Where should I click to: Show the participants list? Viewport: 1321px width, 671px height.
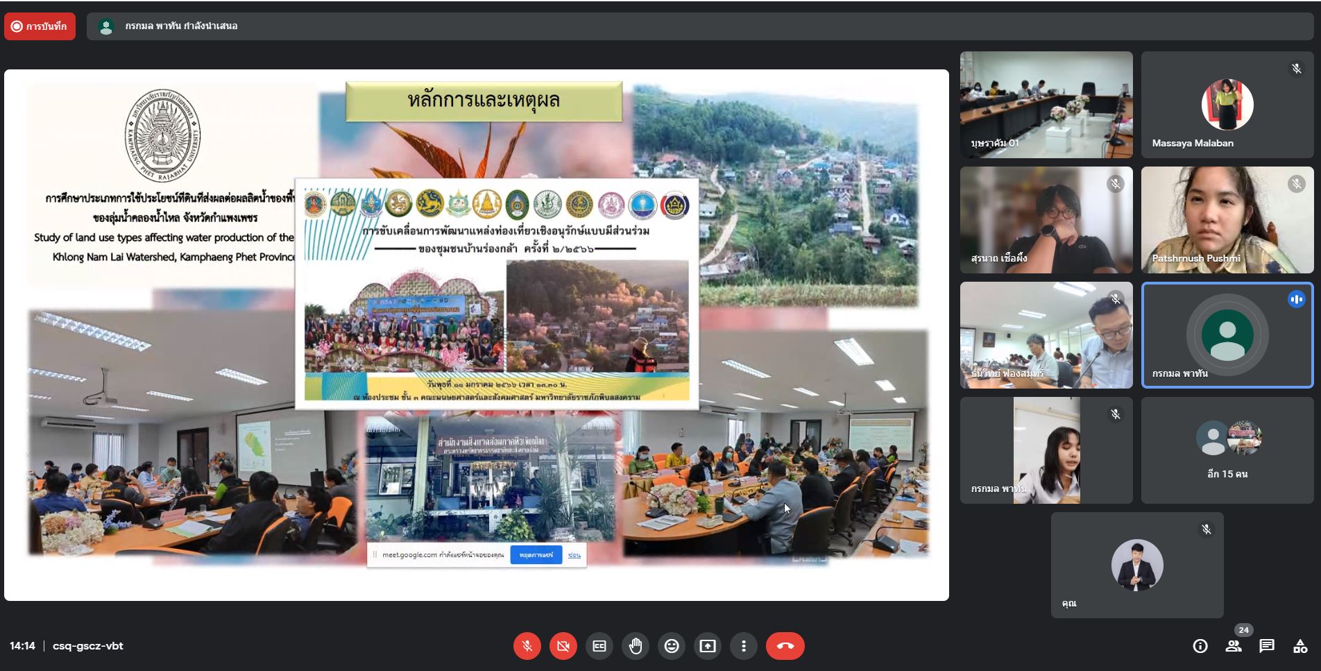1234,646
